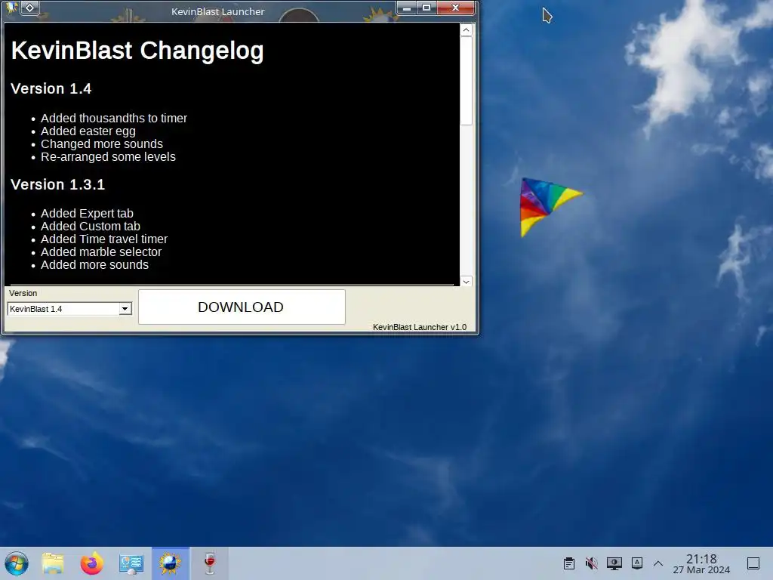Click the rainbow kite desktop icon
Viewport: 773px width, 580px height.
[x=550, y=207]
